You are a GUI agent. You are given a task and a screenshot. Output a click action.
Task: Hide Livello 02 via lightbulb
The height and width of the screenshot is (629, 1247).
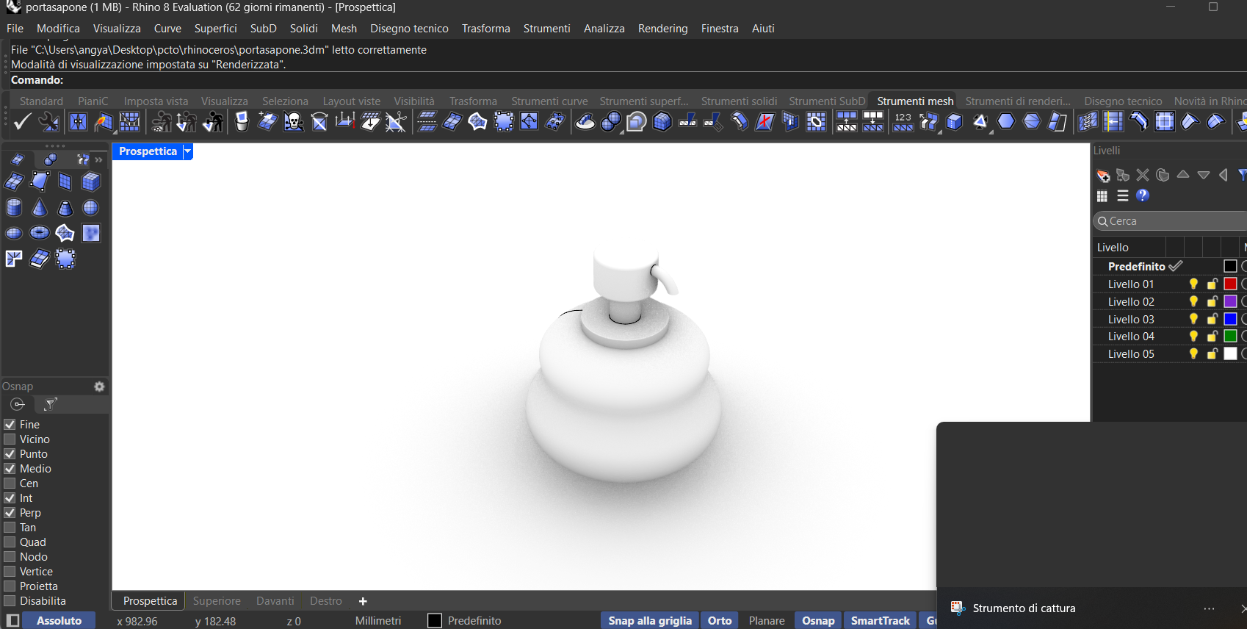pos(1193,302)
